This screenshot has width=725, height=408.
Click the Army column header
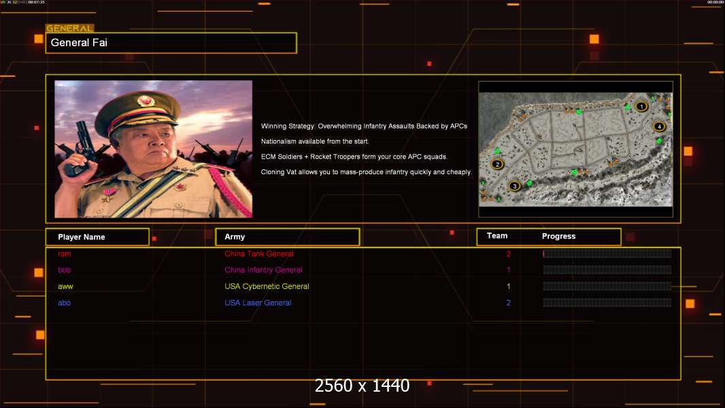(x=286, y=237)
